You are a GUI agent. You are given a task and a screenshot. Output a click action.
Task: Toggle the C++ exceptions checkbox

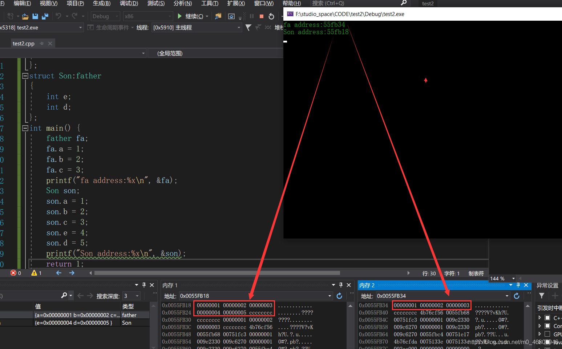coord(547,318)
